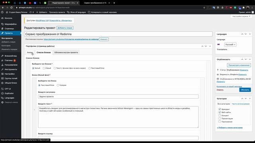Image resolution: width=255 pixels, height=143 pixels.
Task: Toggle the Опубликовать panel triangle
Action: 250,59
